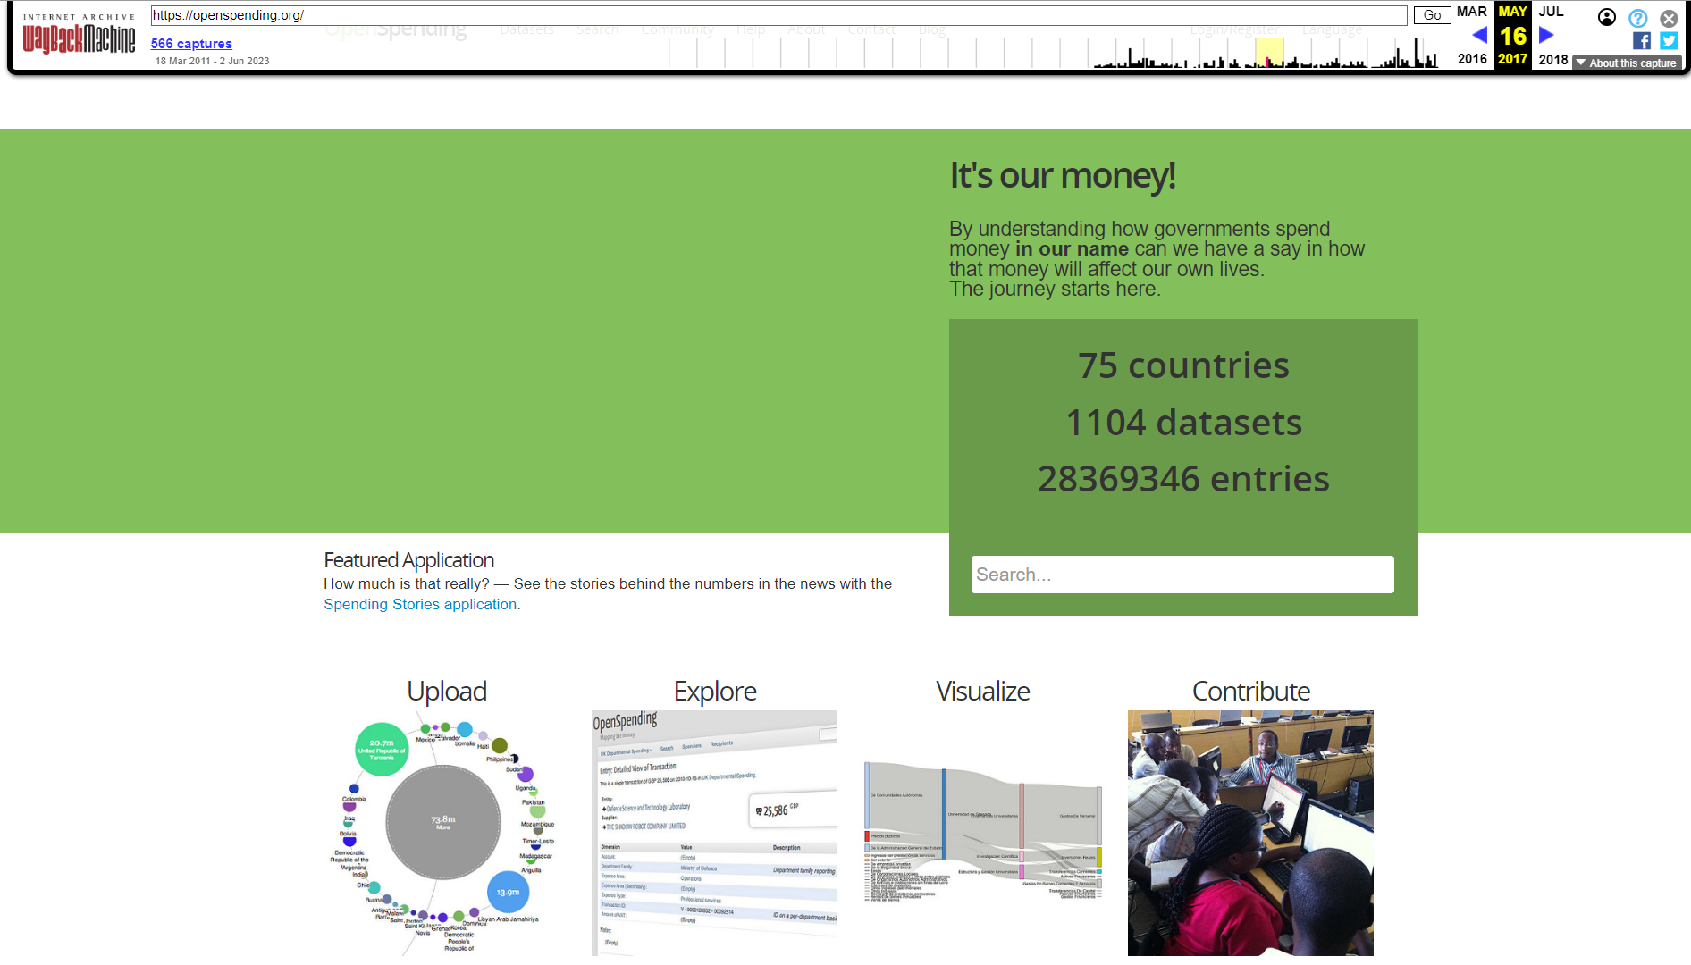Expand About this capture
This screenshot has height=965, width=1691.
1627,63
